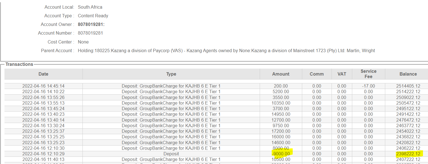
Task: Click the Transactions section heading
Action: [x=19, y=64]
